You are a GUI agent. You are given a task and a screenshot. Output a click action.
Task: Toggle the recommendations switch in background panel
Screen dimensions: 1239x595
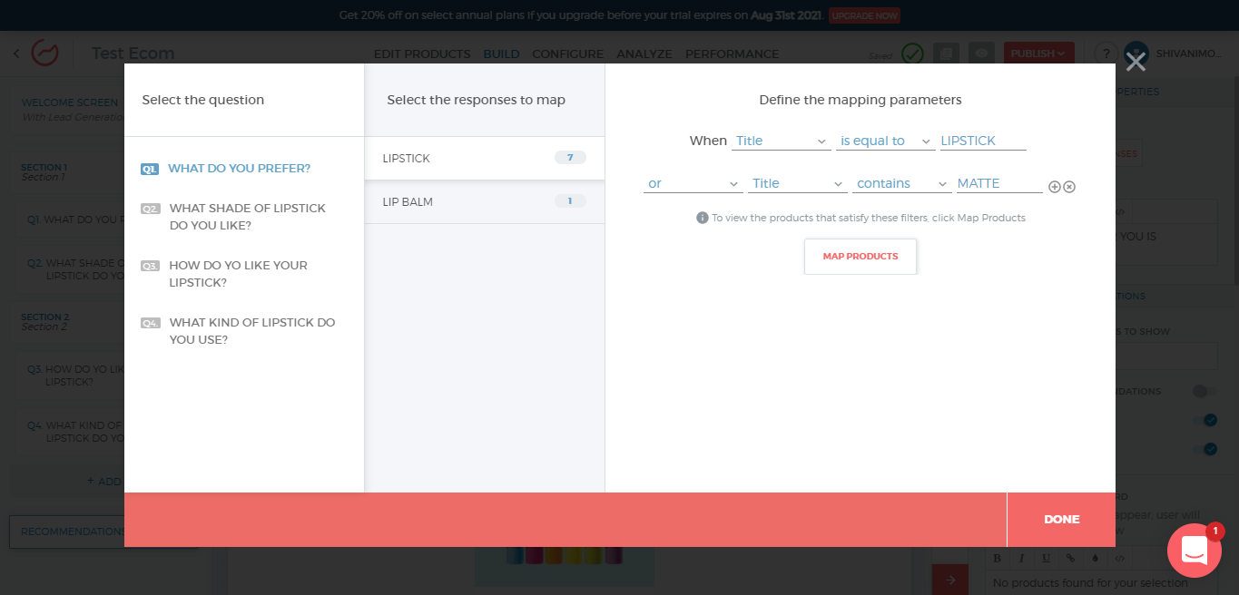point(1204,391)
